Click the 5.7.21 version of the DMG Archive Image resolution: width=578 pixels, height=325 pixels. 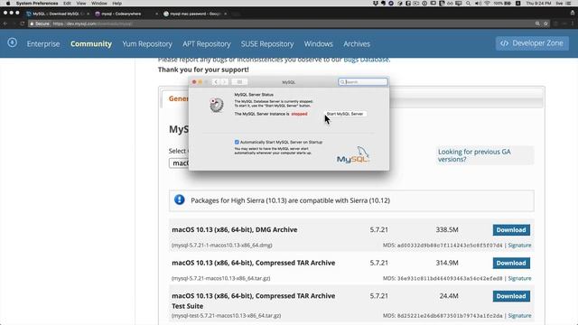pos(379,229)
